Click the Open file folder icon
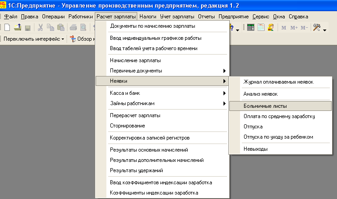The image size is (337, 199). [x=17, y=27]
